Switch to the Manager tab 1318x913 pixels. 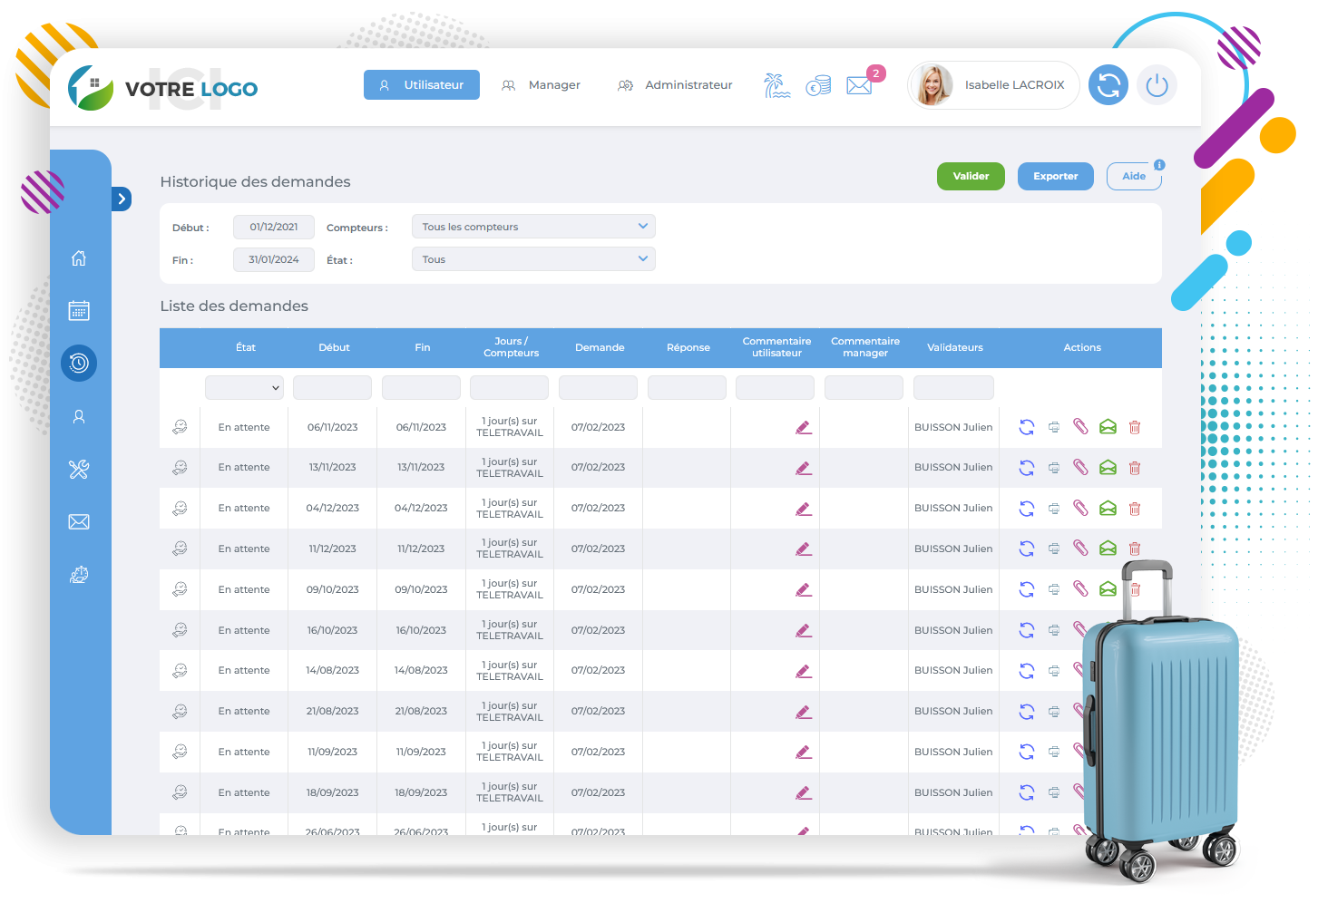[542, 85]
